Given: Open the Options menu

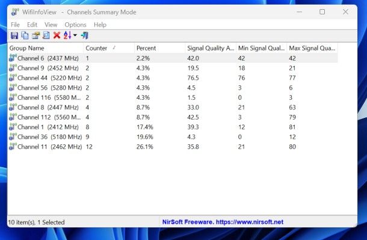Looking at the screenshot, I should (x=75, y=25).
